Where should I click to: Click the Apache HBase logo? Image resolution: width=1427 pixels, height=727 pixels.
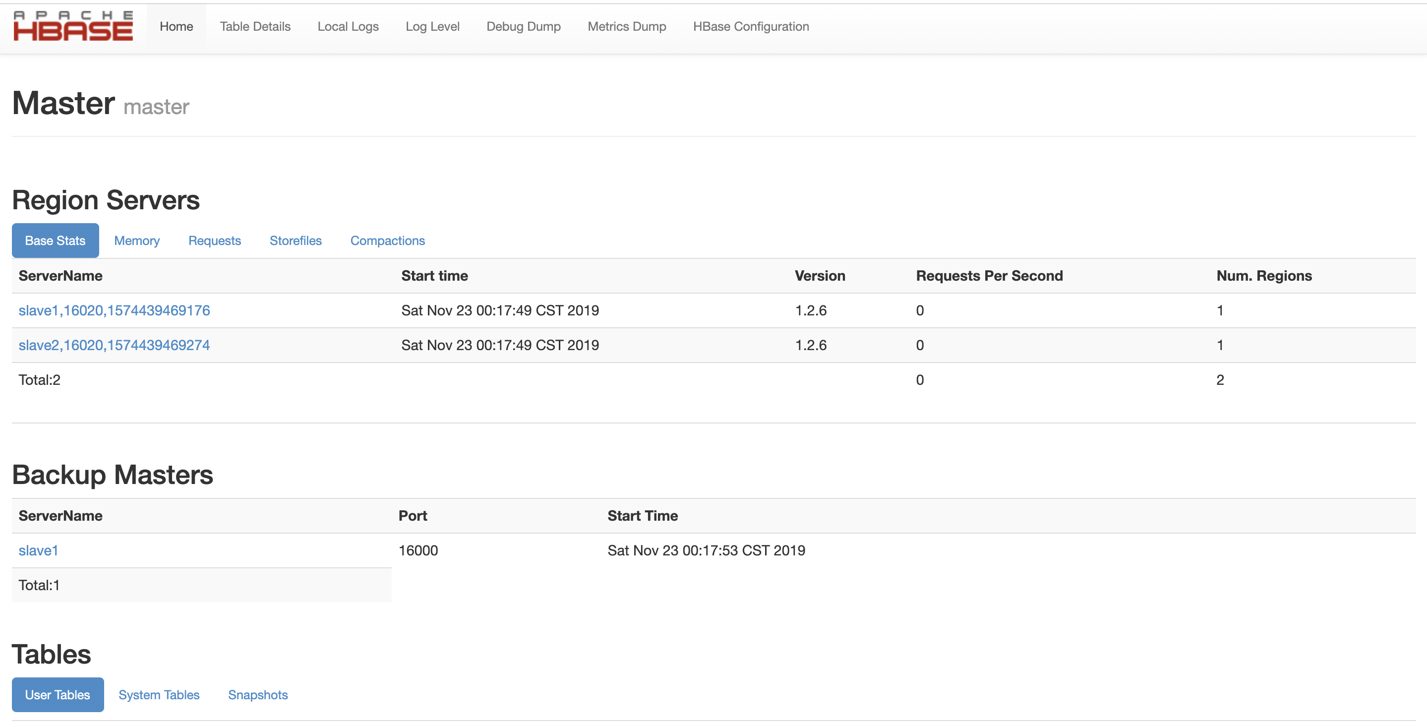[73, 26]
